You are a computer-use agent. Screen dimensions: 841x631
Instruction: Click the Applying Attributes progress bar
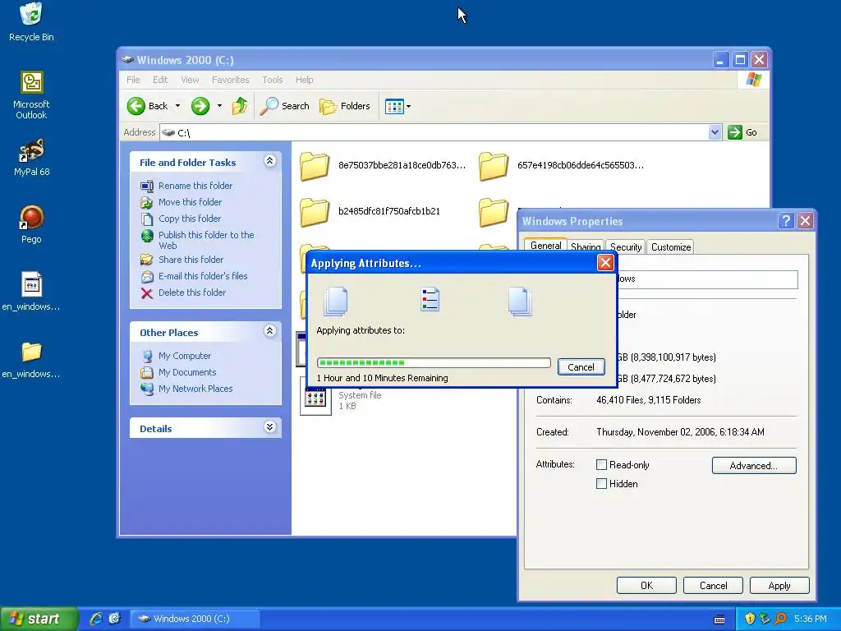point(434,362)
